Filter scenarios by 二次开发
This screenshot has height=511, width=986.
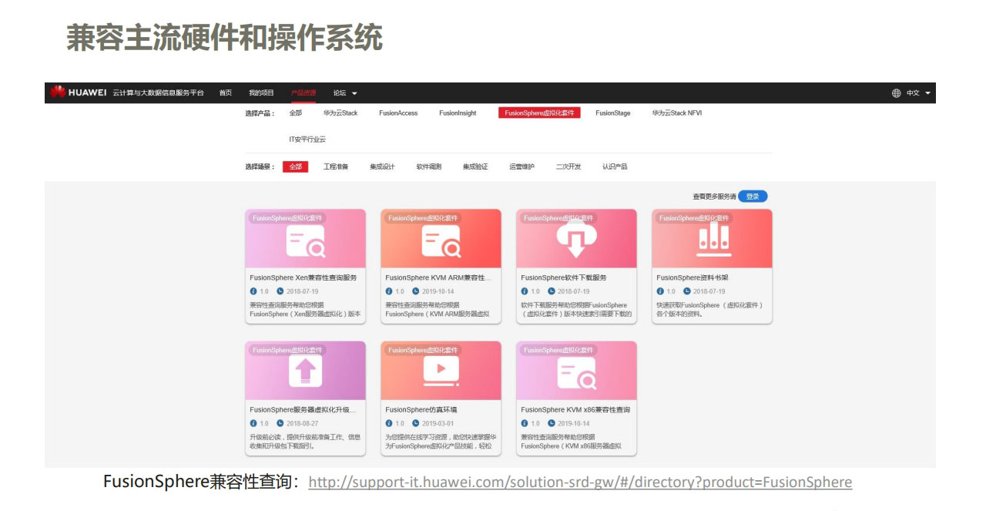[x=568, y=166]
